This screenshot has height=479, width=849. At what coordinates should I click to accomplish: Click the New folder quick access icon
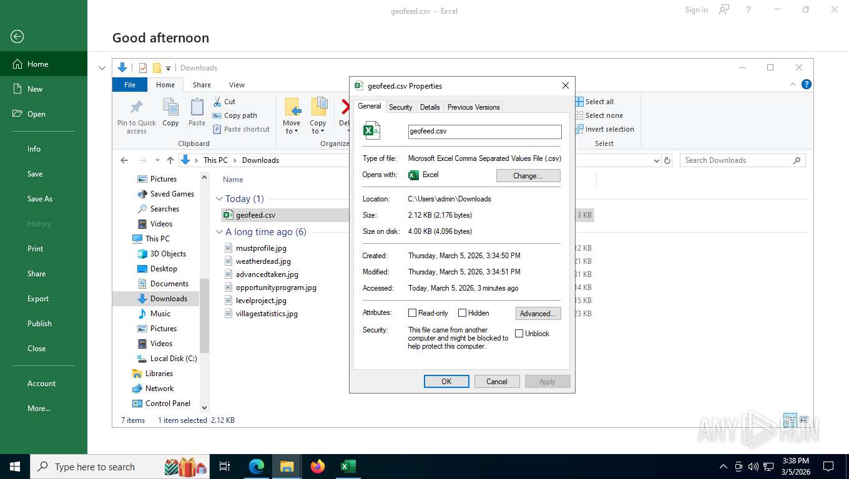click(157, 68)
